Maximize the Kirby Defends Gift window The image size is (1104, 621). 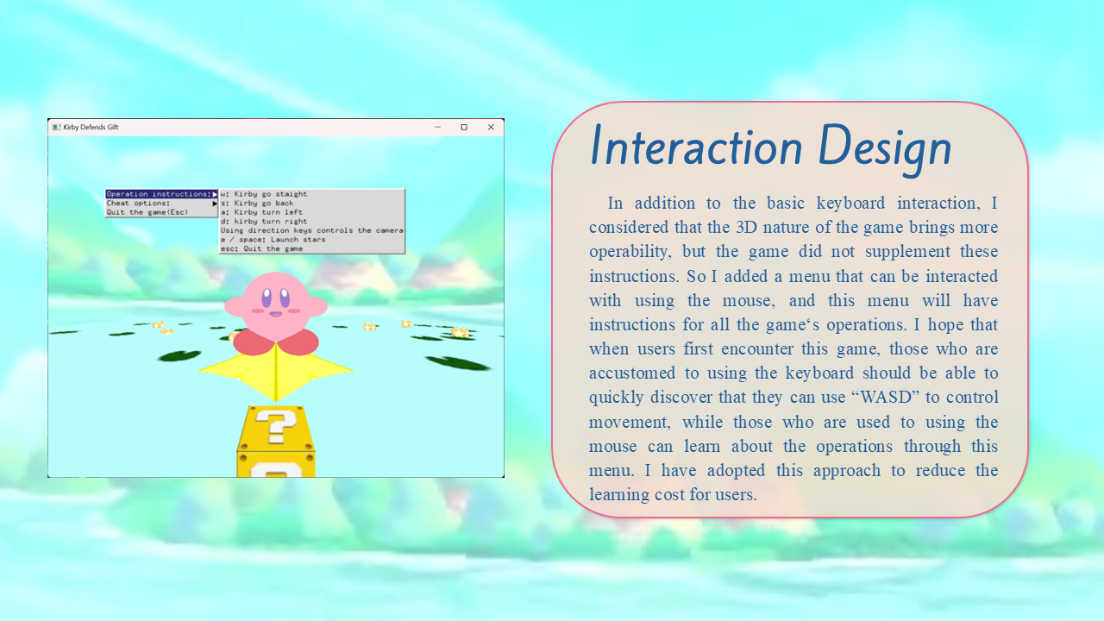(464, 127)
